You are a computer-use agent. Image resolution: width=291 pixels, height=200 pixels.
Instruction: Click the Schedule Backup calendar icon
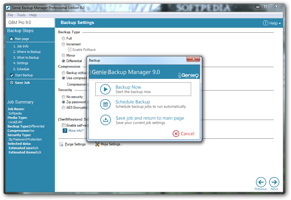105,104
